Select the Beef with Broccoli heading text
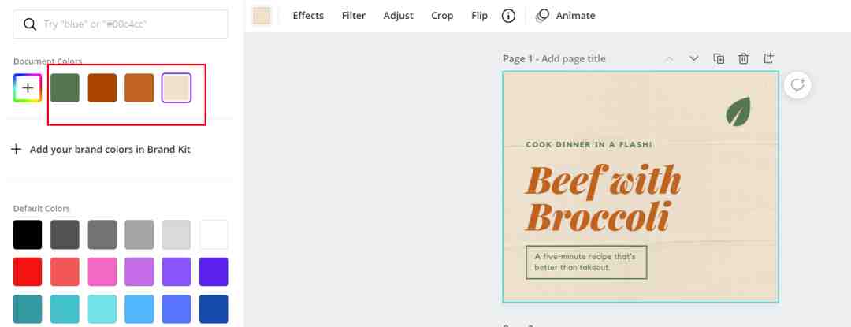851x327 pixels. tap(603, 199)
